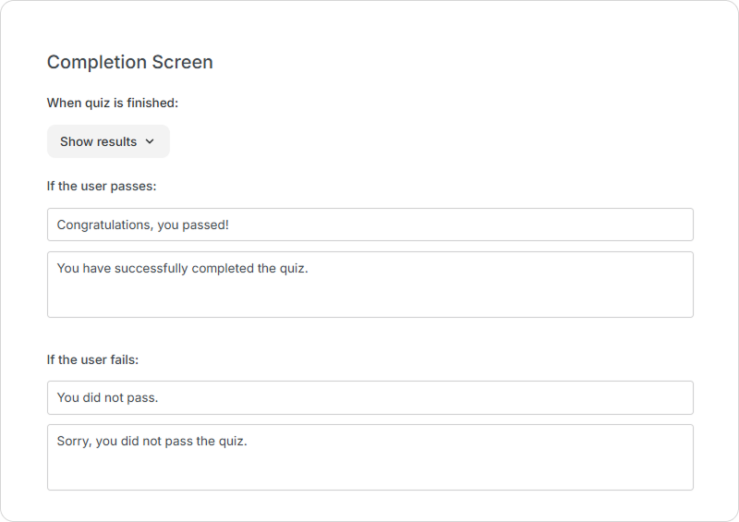Screen dimensions: 739x522
Task: Click the "If the user fails:" label
Action: coord(92,359)
